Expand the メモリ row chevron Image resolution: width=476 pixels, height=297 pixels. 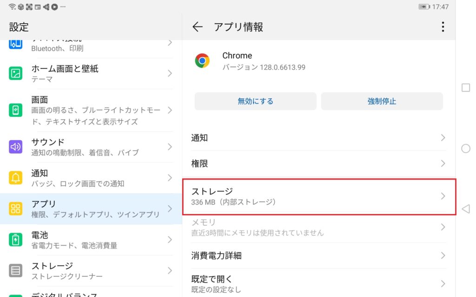(x=443, y=227)
